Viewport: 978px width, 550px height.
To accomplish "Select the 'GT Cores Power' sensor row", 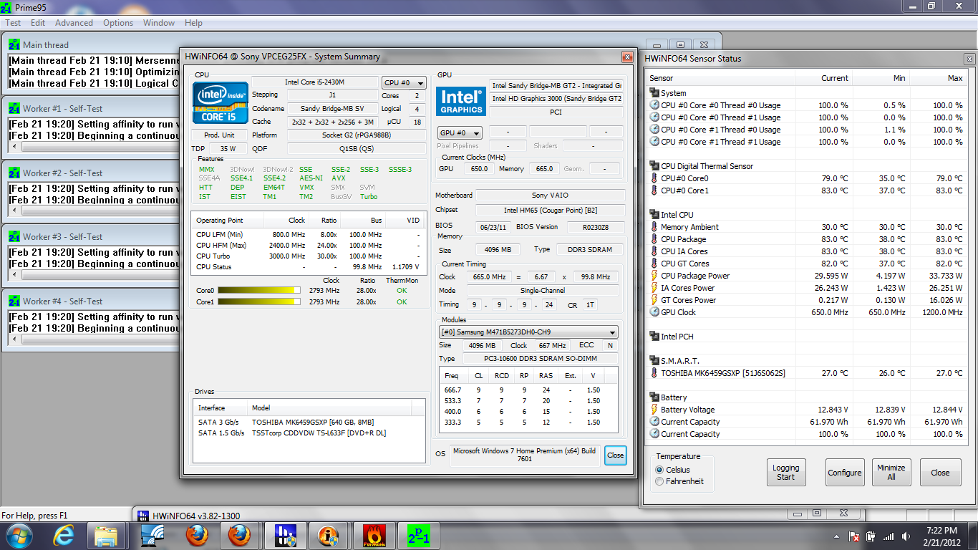I will tap(808, 300).
